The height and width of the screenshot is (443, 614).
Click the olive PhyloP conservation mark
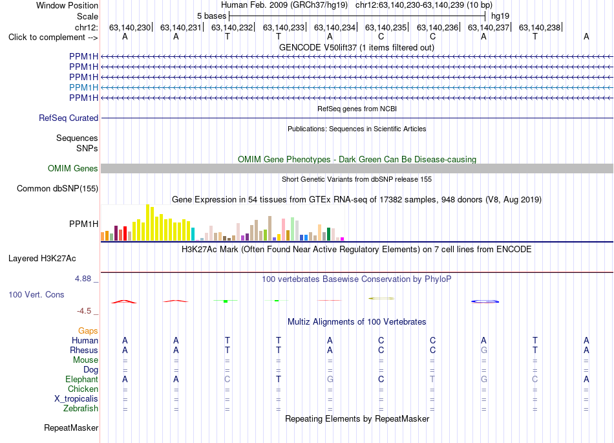(381, 299)
